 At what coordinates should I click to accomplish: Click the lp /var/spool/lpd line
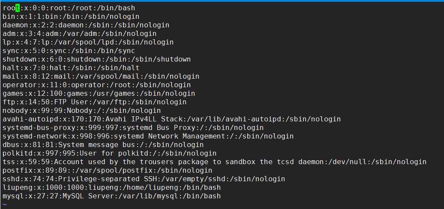coord(88,42)
